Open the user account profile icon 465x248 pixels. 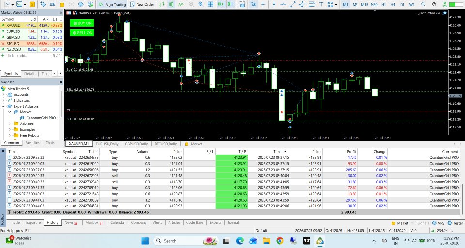[x=434, y=4]
